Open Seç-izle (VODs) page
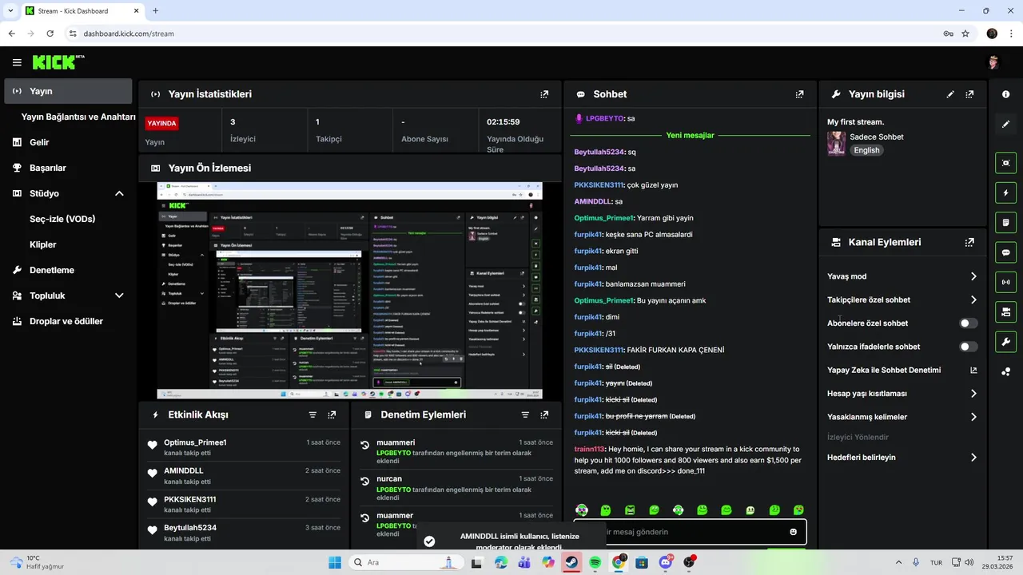The height and width of the screenshot is (575, 1023). [x=62, y=219]
